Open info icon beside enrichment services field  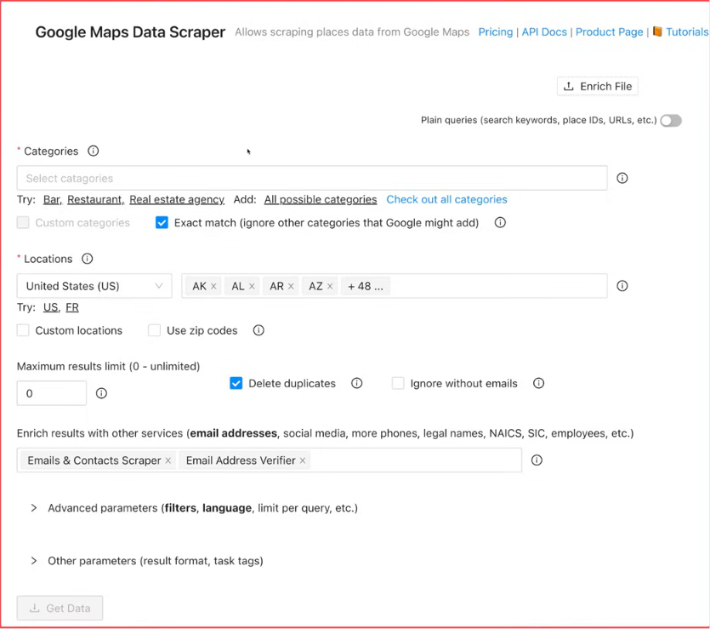coord(537,460)
